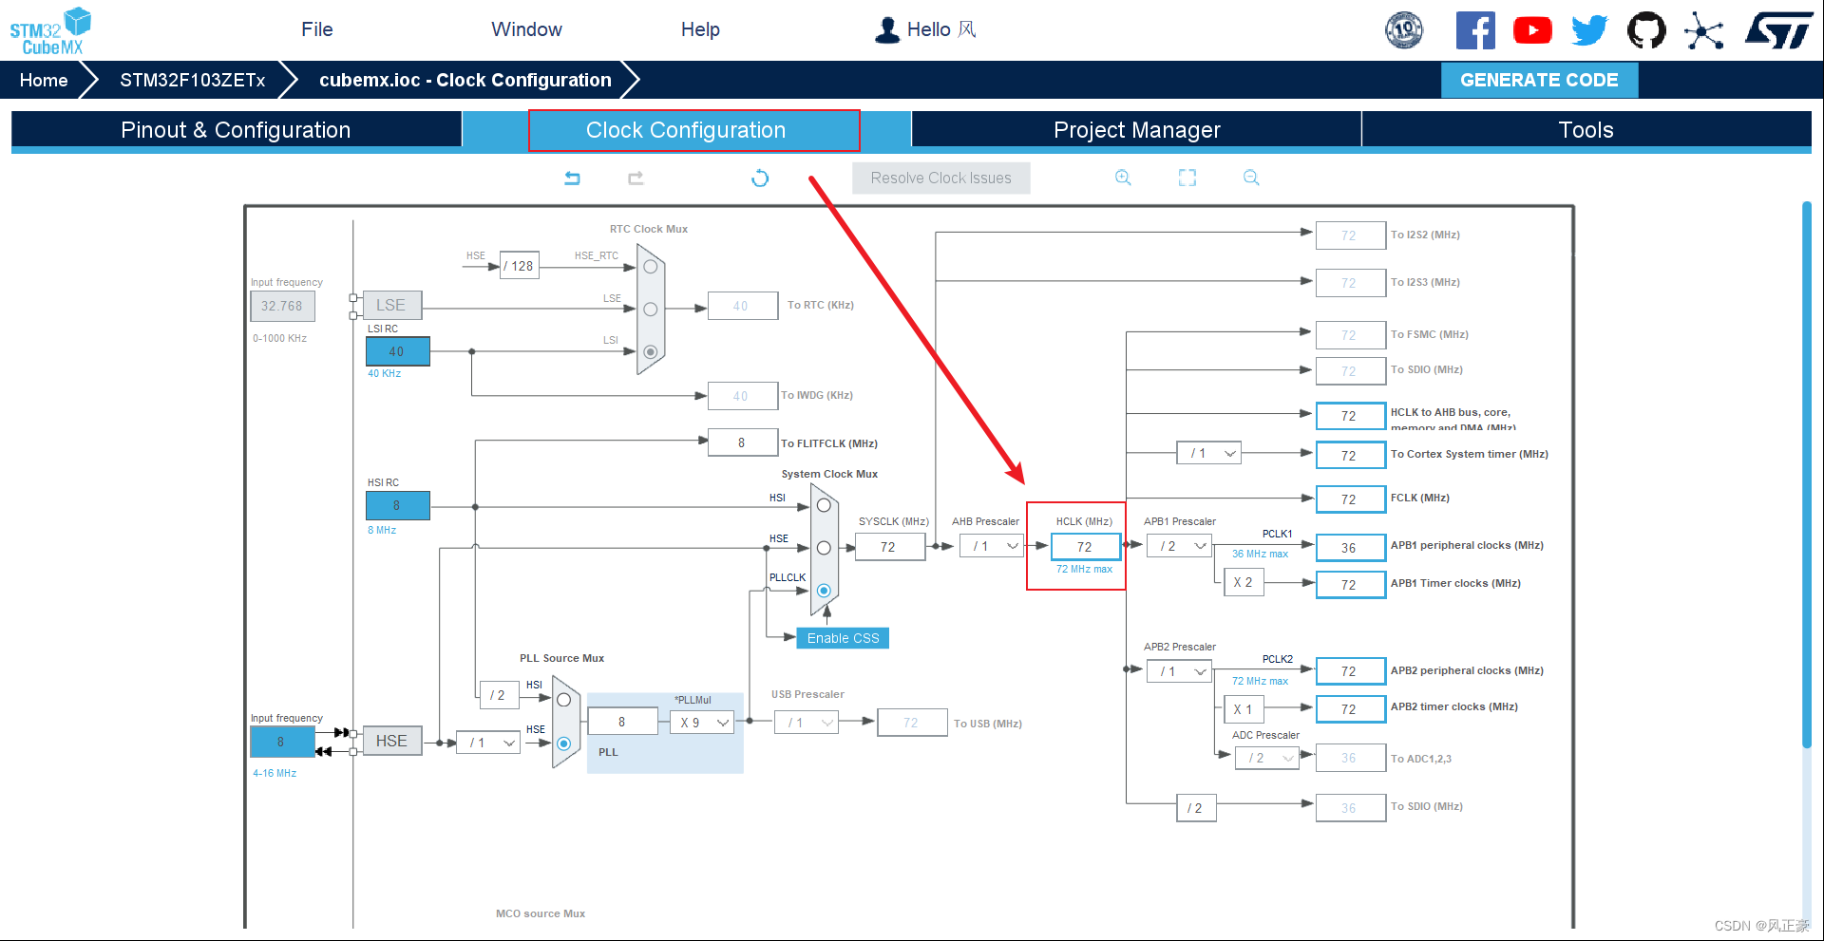Switch to Pinout & Configuration tab
The width and height of the screenshot is (1824, 941).
pos(236,130)
